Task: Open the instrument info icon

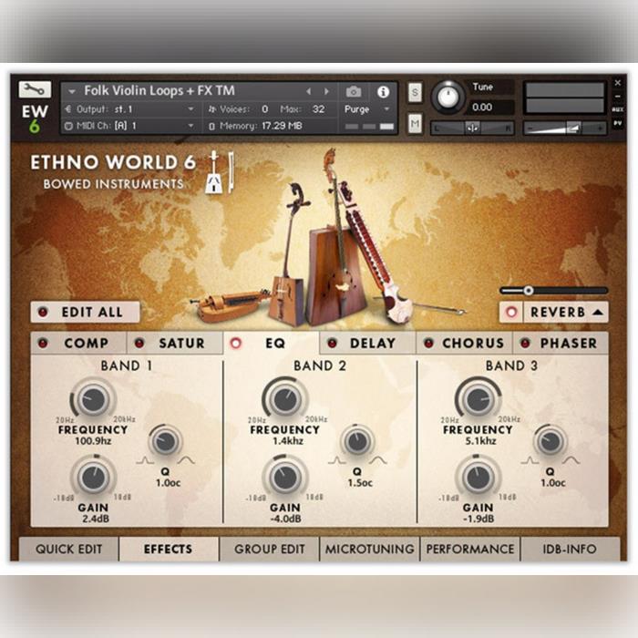Action: click(383, 91)
